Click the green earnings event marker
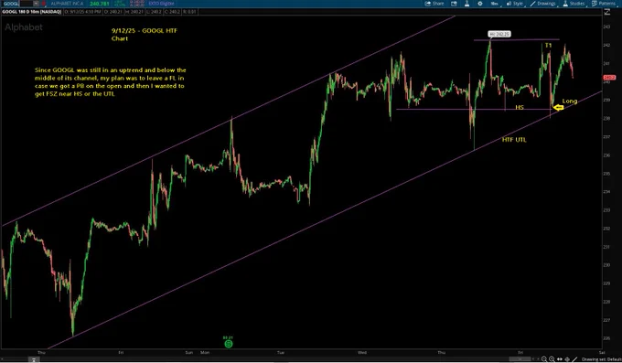622x363 pixels. tap(229, 344)
